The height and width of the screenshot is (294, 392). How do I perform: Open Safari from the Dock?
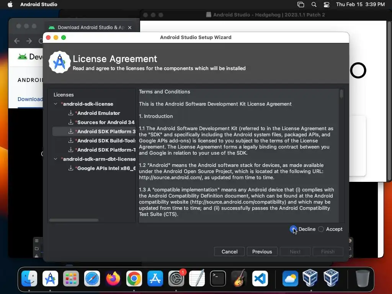[x=92, y=279]
